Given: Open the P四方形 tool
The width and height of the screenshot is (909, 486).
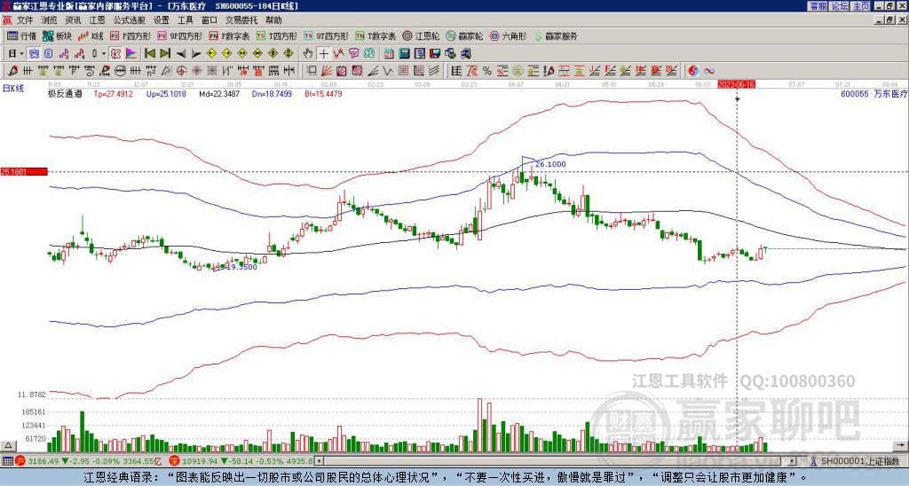Looking at the screenshot, I should point(130,35).
